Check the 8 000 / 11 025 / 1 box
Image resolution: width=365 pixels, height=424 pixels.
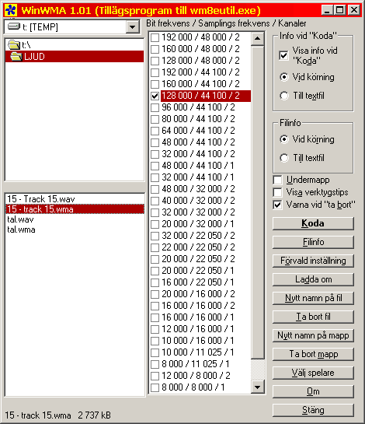point(155,364)
